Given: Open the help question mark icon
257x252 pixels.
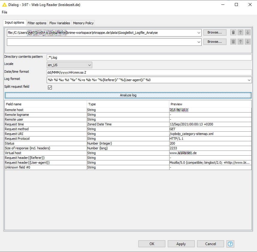Looking at the screenshot, I should coord(230,244).
